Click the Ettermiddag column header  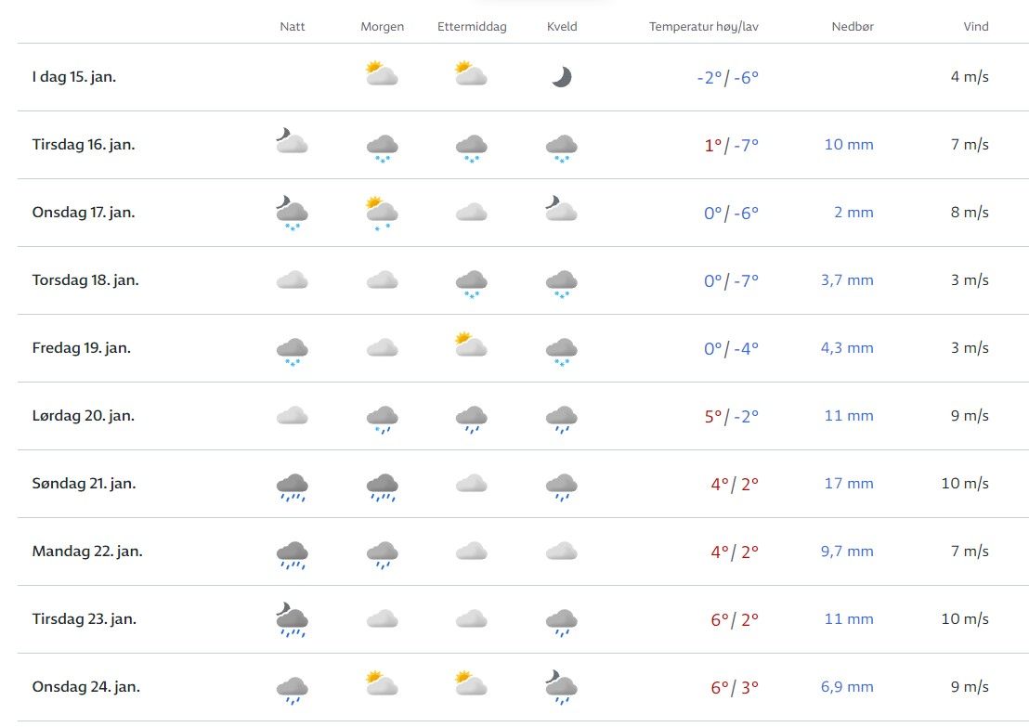pyautogui.click(x=472, y=27)
